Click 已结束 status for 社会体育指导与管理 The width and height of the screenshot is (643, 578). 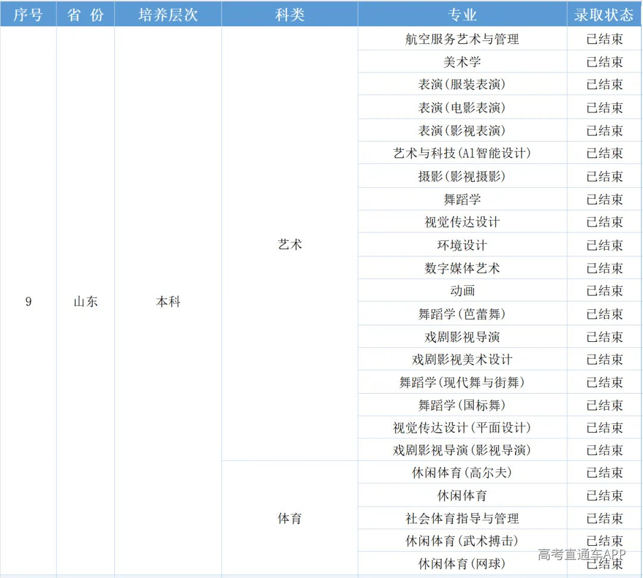click(x=604, y=519)
